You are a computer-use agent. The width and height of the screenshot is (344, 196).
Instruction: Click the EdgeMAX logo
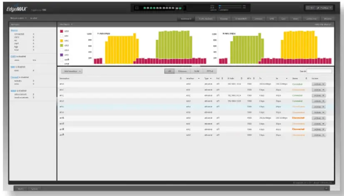click(17, 9)
